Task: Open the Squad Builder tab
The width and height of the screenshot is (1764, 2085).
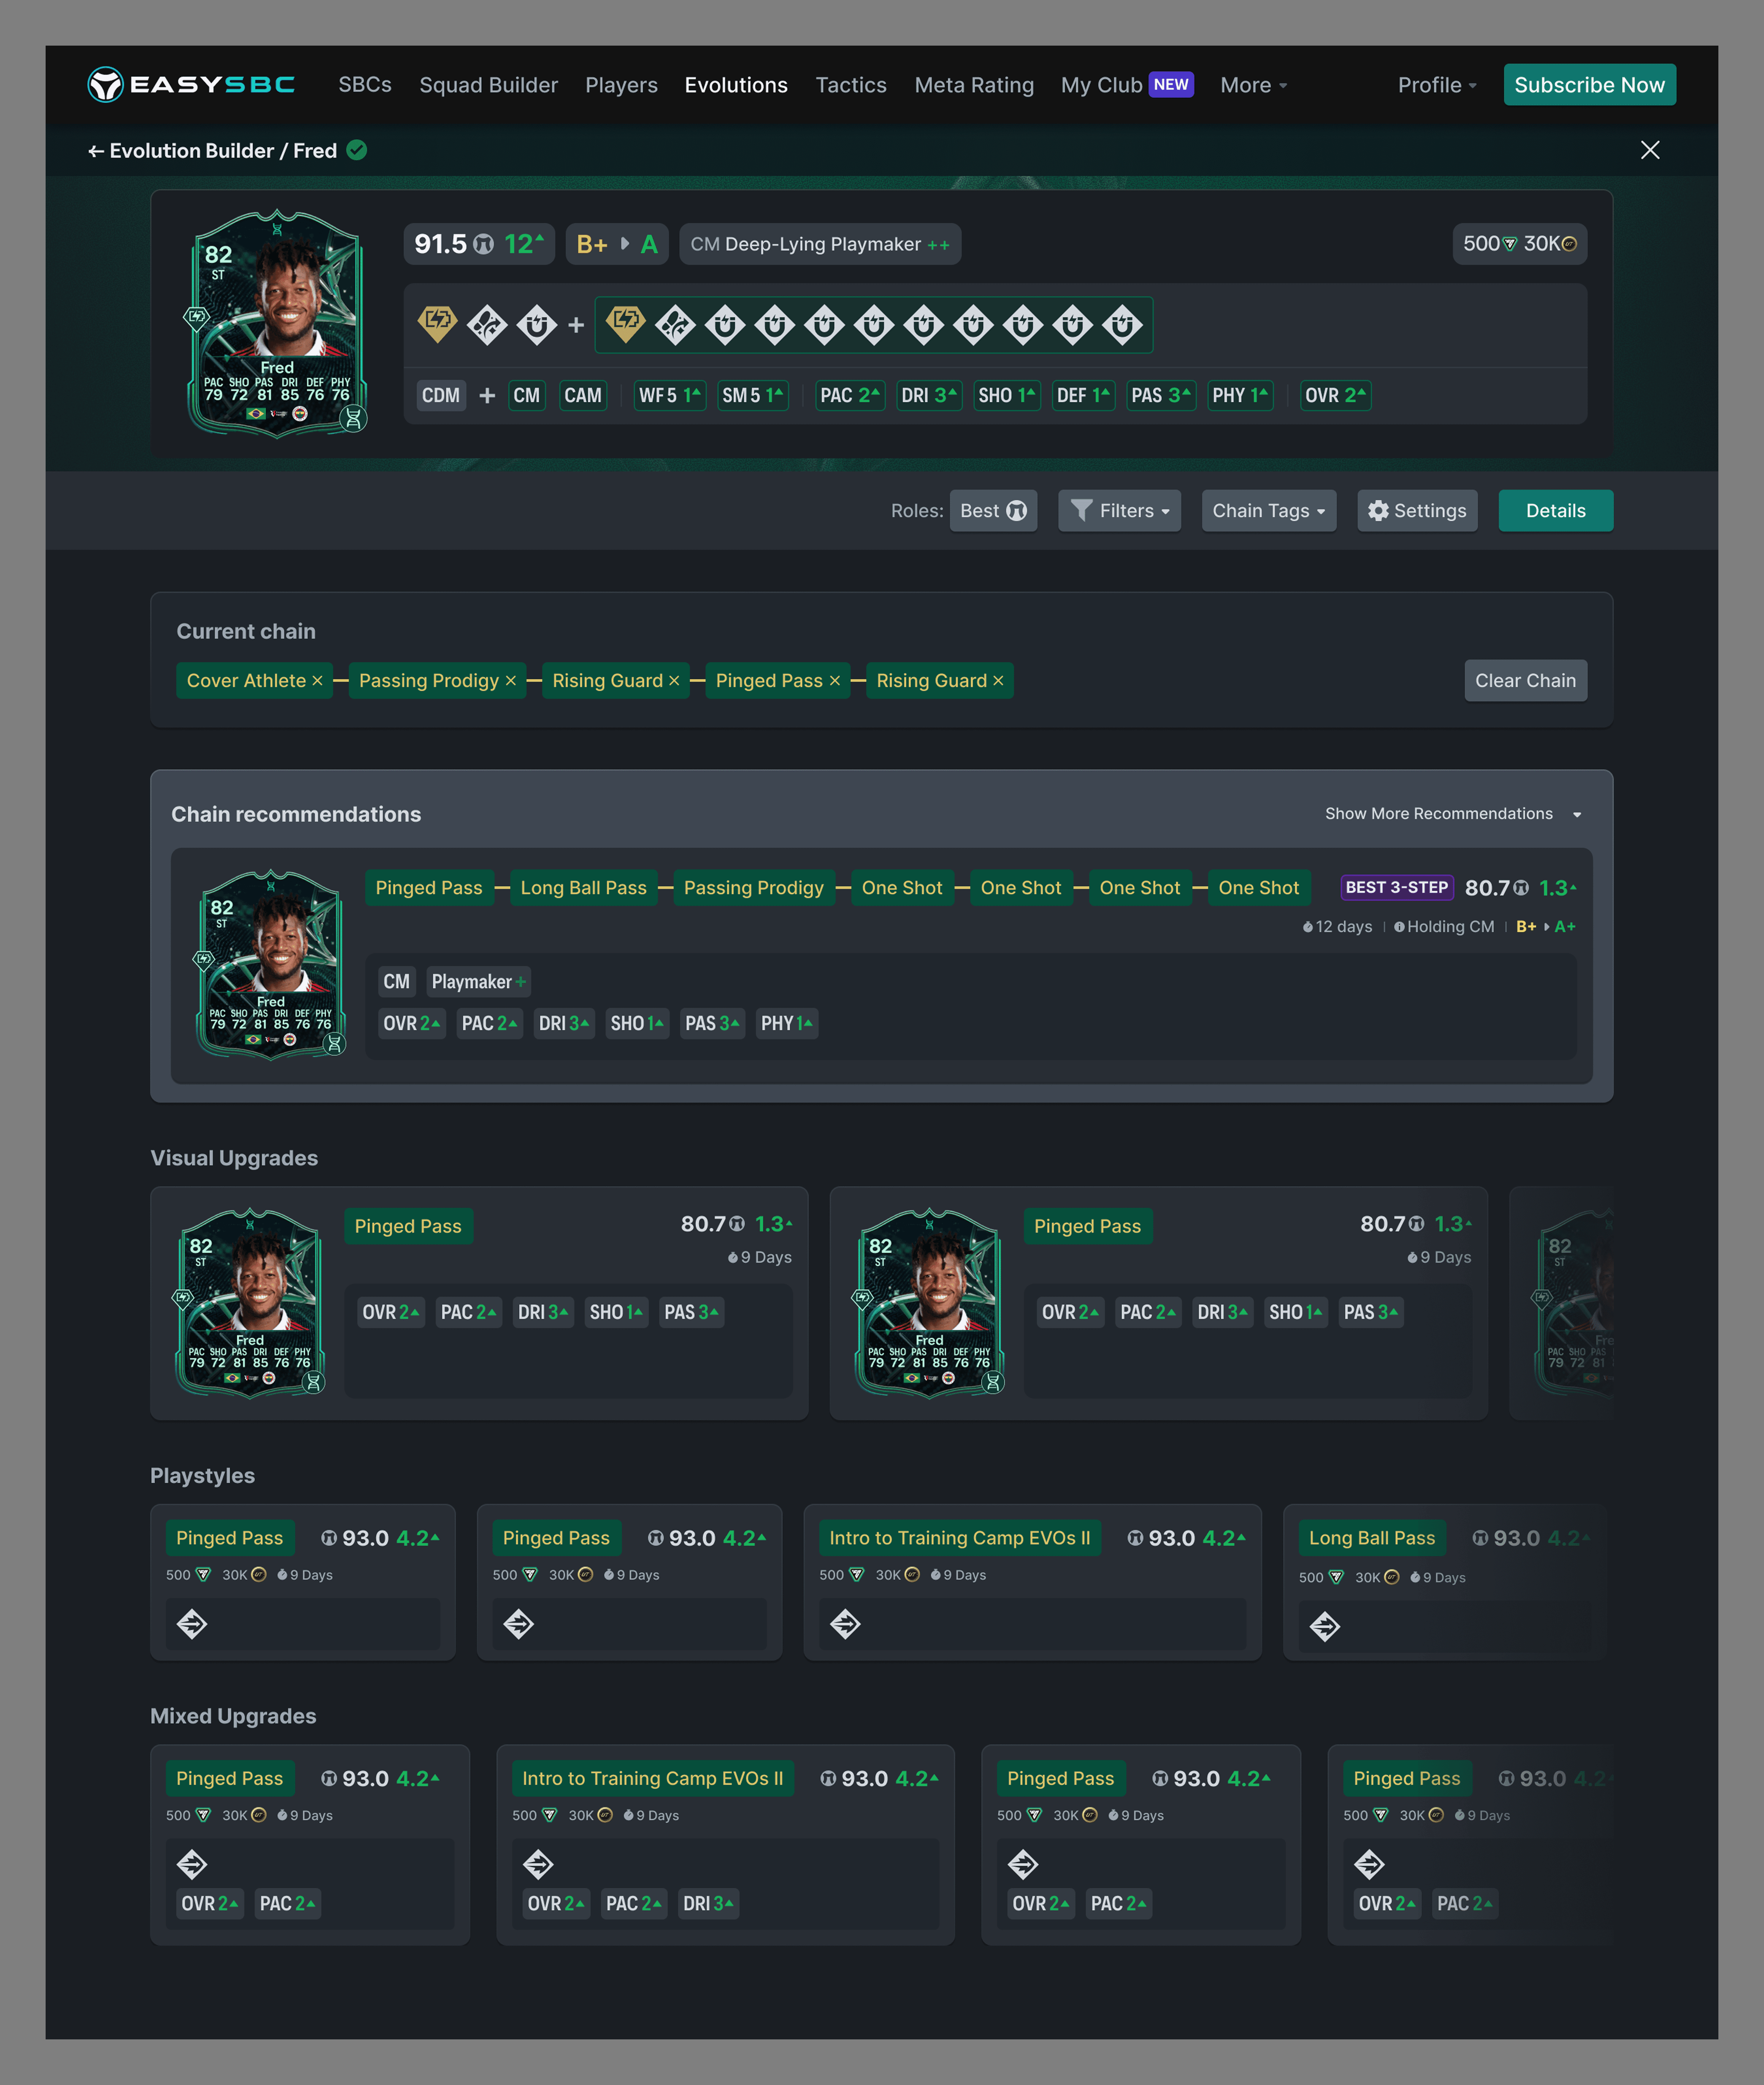Action: [488, 85]
